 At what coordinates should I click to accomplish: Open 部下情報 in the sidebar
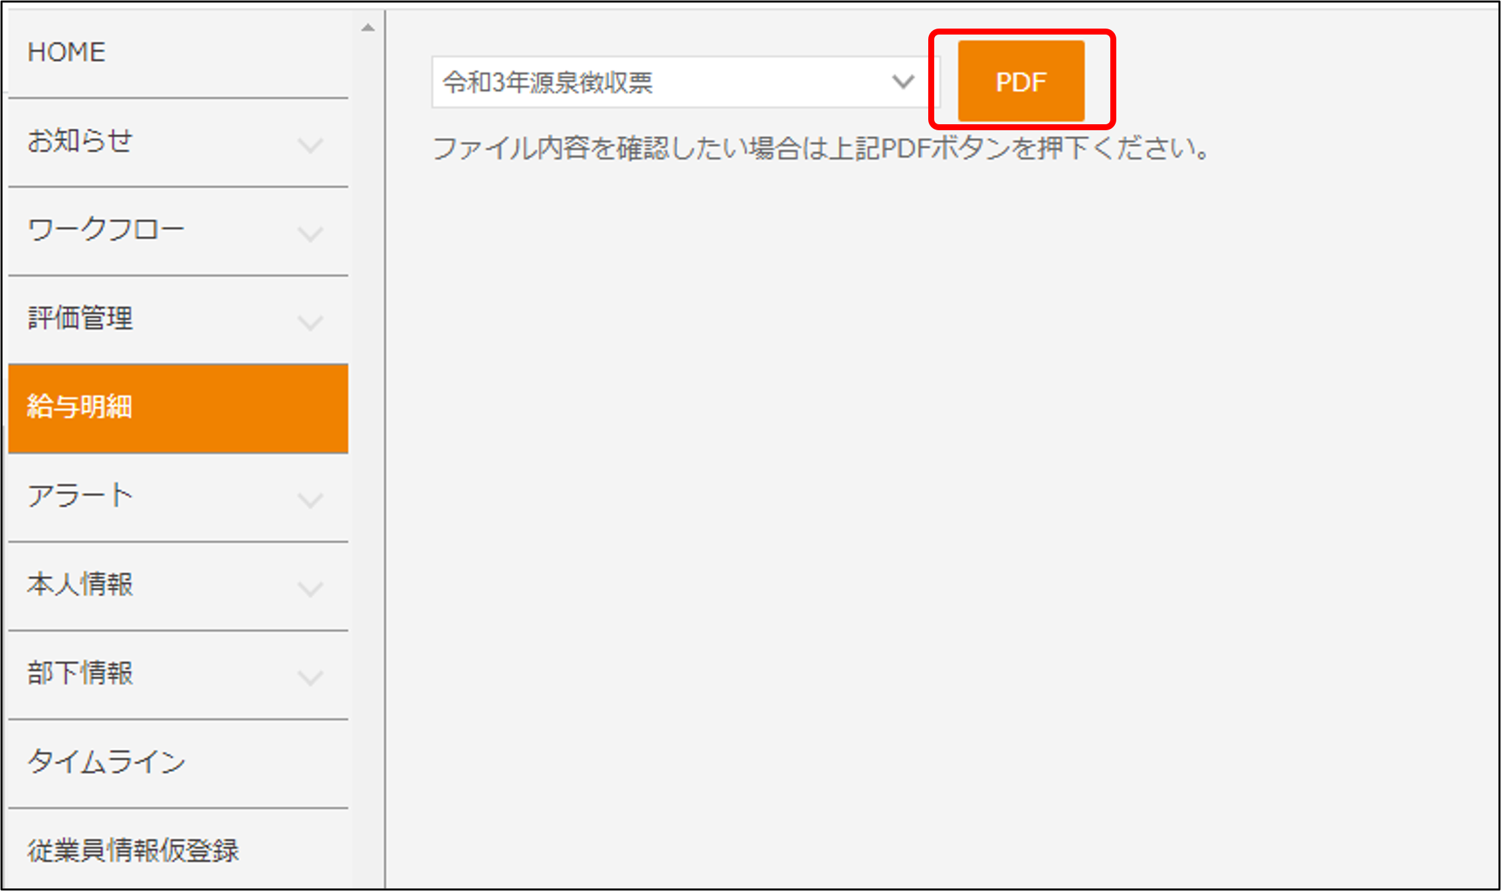pyautogui.click(x=80, y=673)
